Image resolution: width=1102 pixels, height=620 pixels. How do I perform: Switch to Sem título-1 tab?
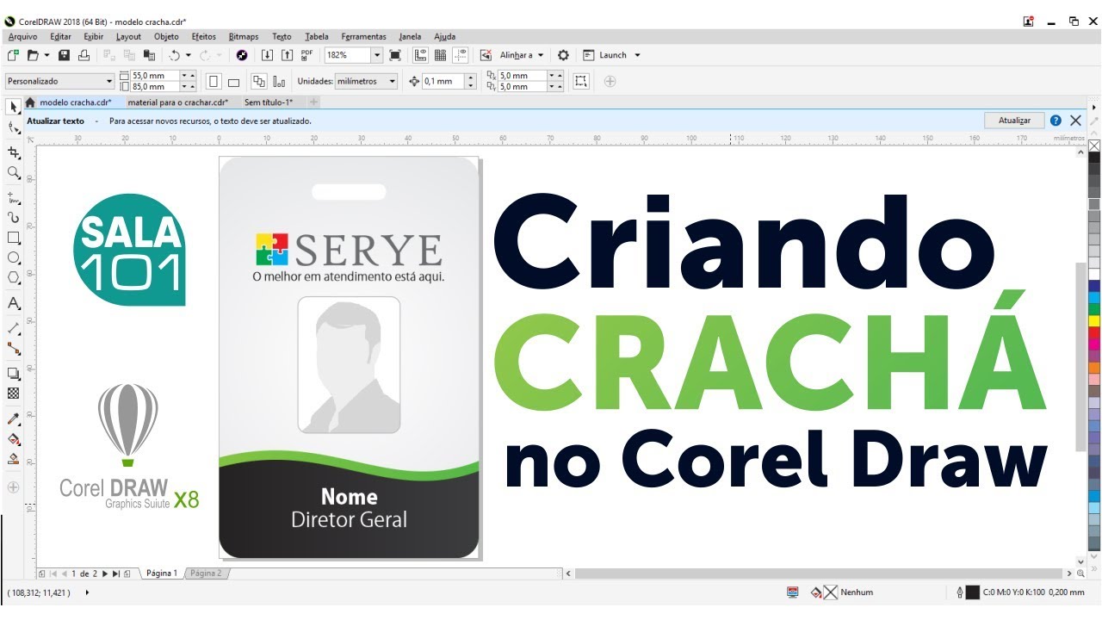pos(269,102)
